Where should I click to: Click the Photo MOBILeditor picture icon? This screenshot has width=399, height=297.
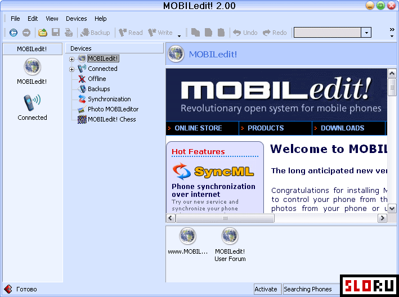(x=82, y=109)
